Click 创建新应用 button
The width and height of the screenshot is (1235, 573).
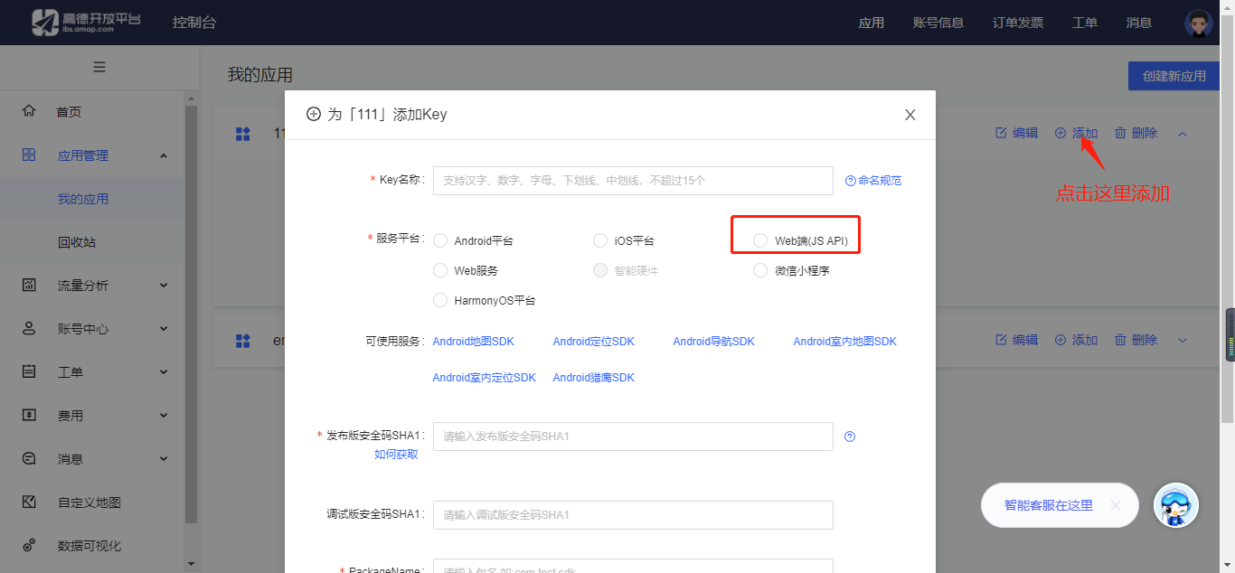tap(1174, 76)
